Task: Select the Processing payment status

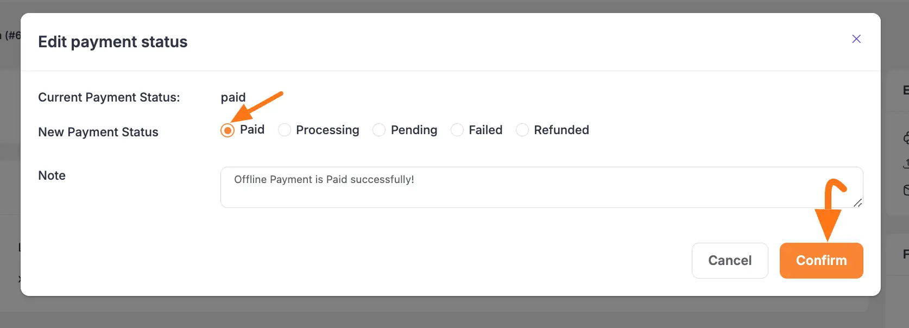Action: [285, 130]
